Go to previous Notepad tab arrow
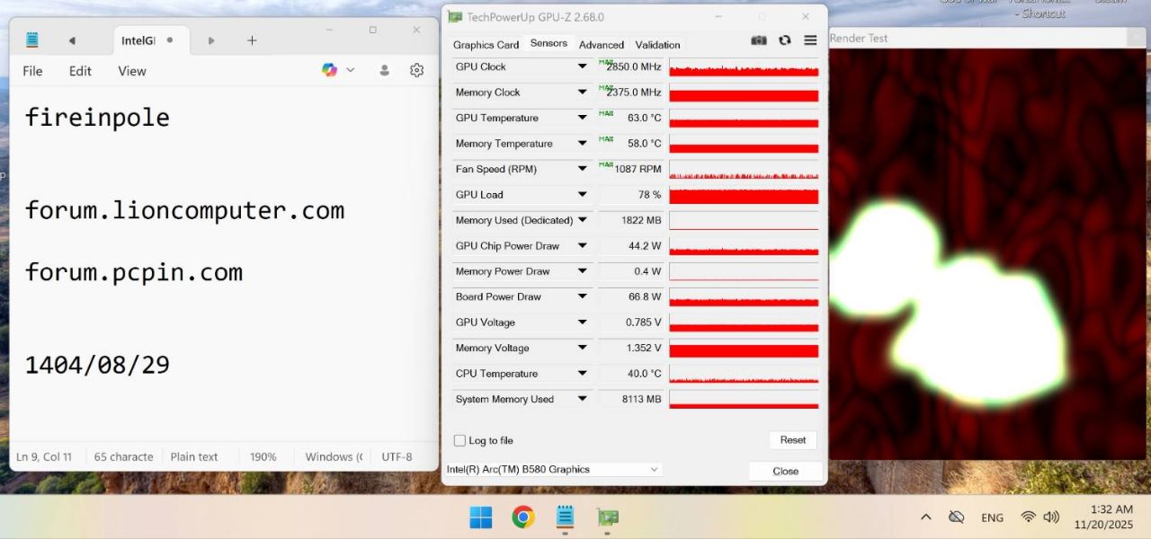 pos(72,40)
